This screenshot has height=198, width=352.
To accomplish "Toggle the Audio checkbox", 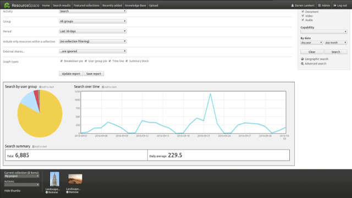I will tap(303, 20).
